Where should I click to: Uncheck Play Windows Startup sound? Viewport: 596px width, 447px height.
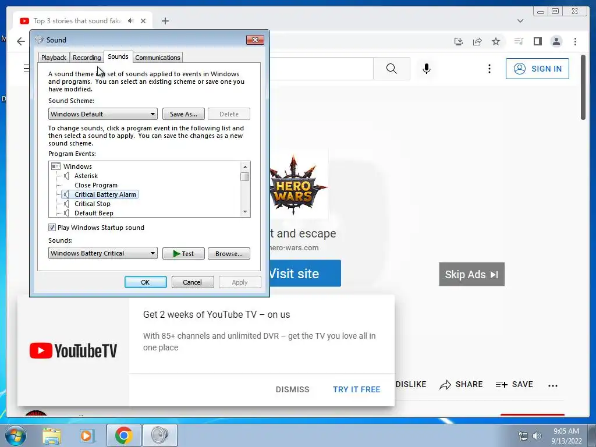click(52, 228)
